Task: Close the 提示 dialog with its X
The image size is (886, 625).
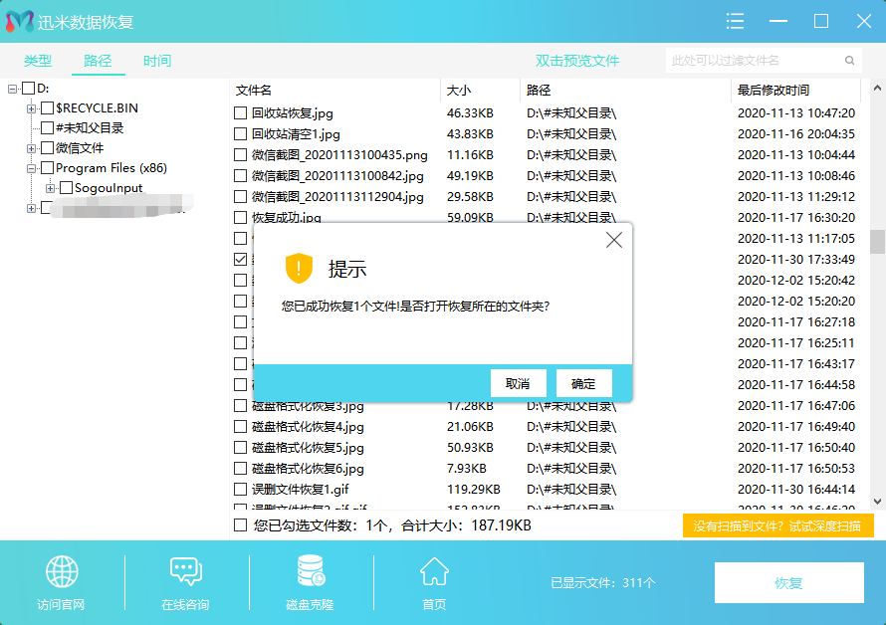Action: point(613,240)
